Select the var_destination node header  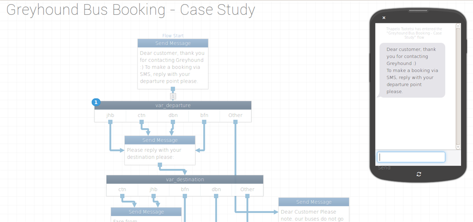[185, 179]
